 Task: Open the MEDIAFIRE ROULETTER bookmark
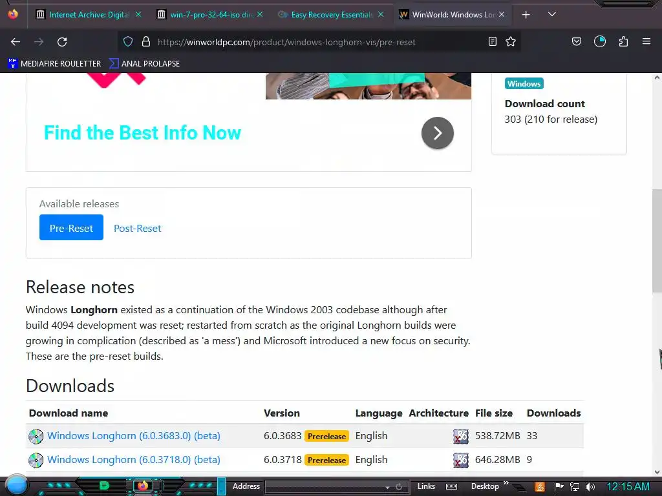[x=54, y=64]
